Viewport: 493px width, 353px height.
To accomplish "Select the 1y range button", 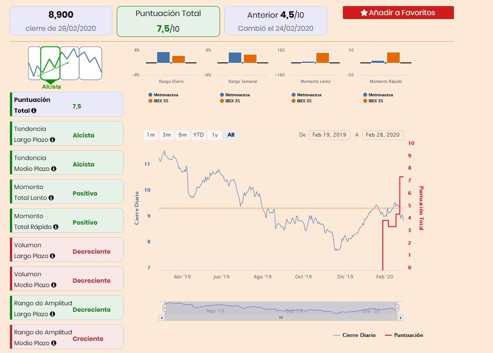I will pyautogui.click(x=215, y=135).
